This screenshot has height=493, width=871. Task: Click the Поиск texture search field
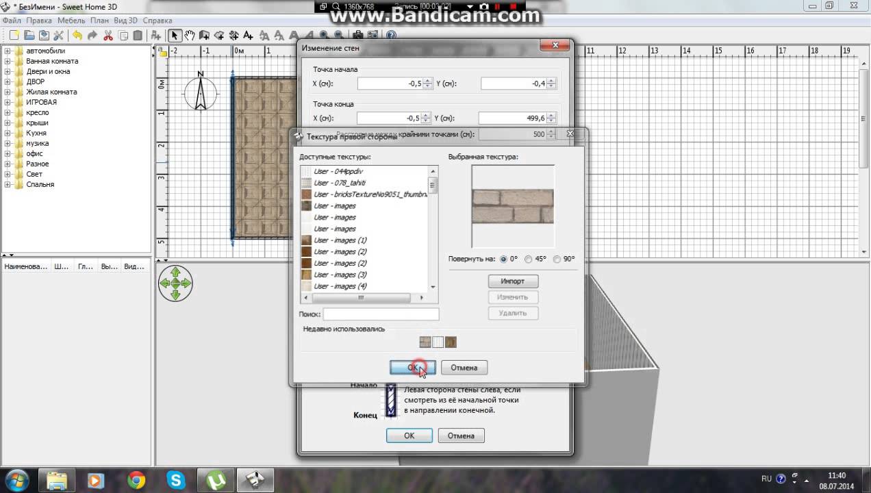[x=381, y=314]
